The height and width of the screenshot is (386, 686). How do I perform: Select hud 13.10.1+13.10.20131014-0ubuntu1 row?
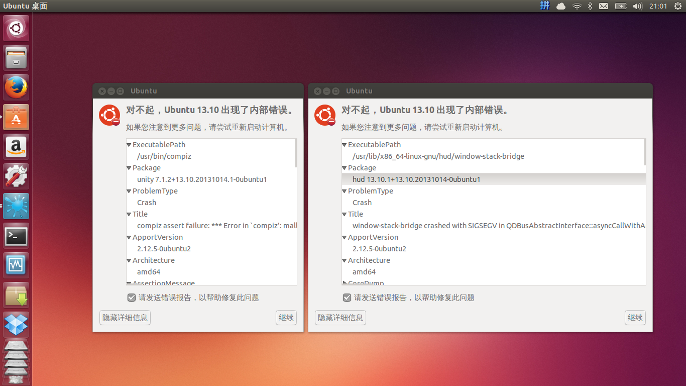tap(493, 179)
